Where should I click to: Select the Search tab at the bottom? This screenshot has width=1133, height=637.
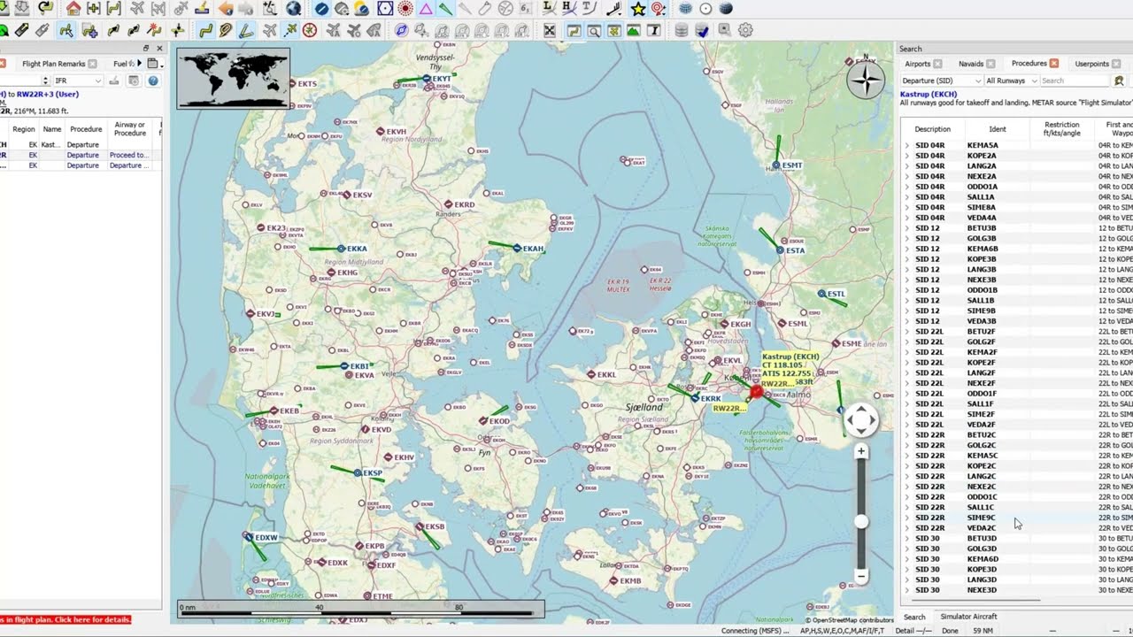click(914, 617)
